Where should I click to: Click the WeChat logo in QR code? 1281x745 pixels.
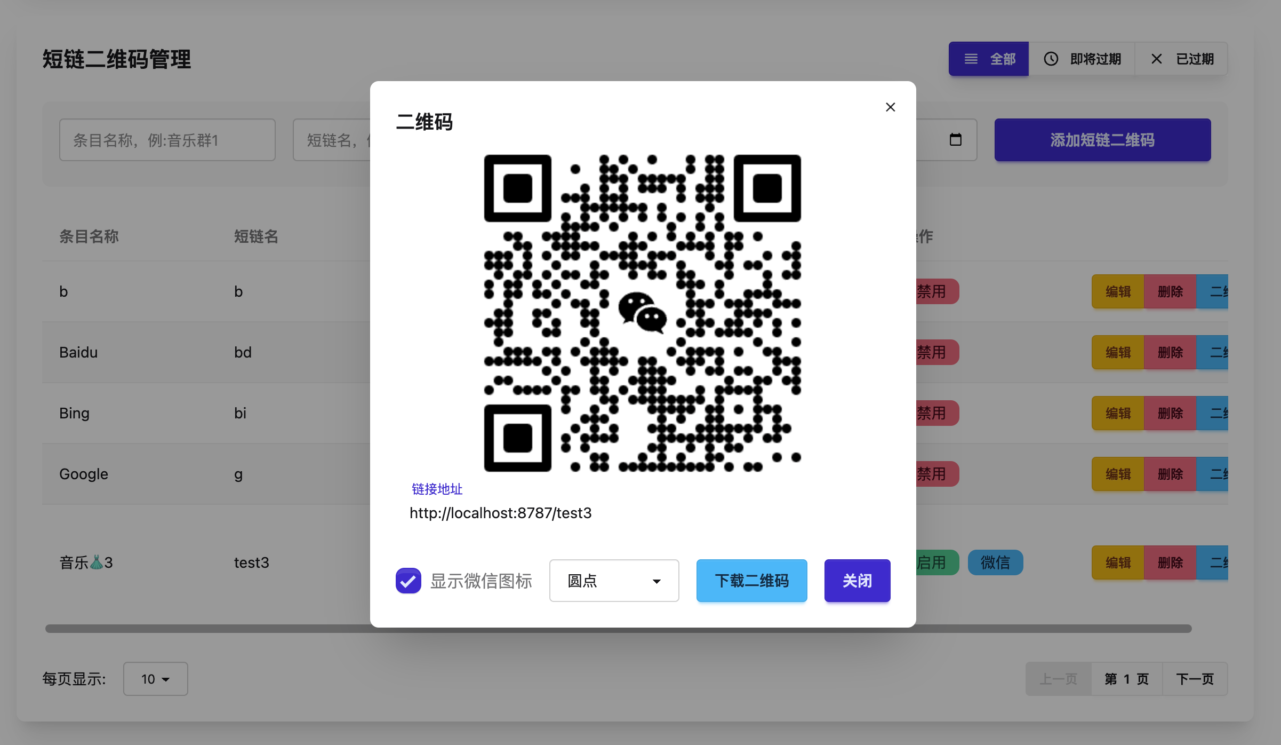642,313
